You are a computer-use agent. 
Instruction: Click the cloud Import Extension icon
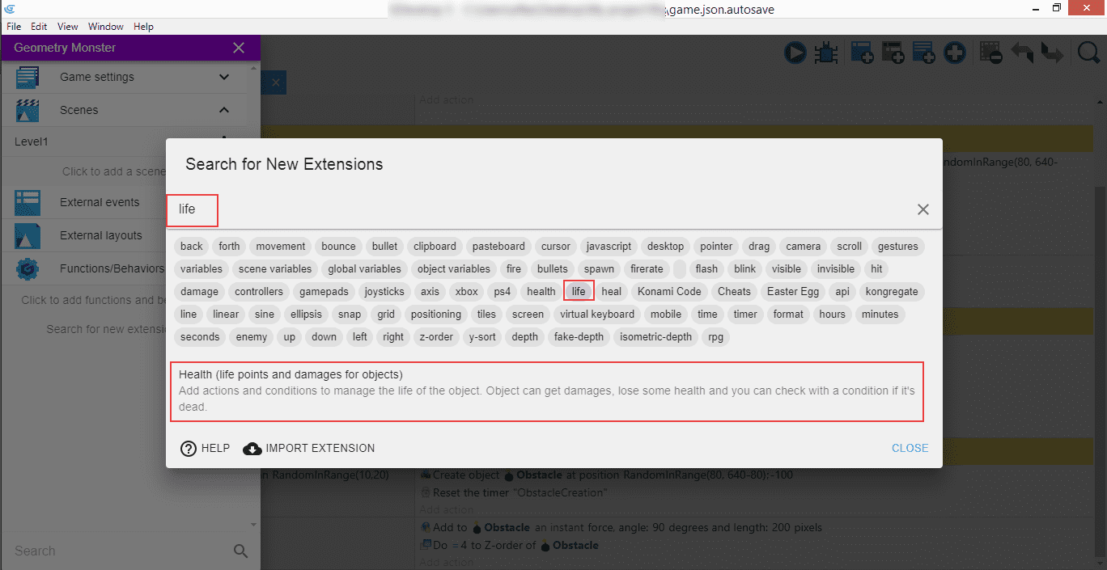point(252,448)
